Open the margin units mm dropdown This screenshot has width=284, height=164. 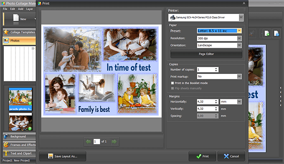point(239,102)
